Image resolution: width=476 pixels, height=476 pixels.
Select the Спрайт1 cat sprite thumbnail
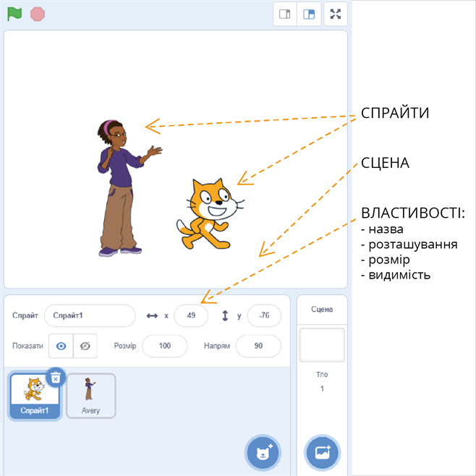tap(33, 394)
